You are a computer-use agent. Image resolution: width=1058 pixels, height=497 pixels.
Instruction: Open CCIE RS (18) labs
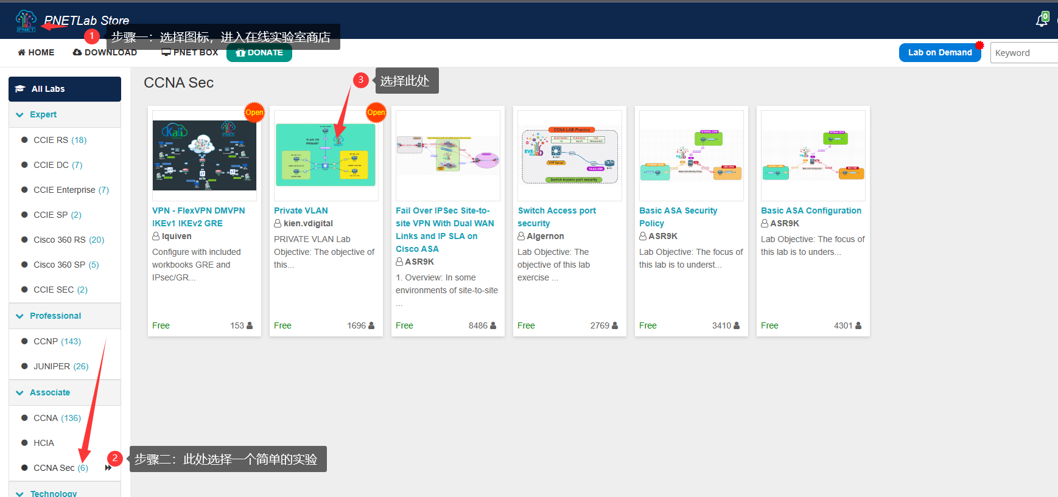tap(60, 140)
